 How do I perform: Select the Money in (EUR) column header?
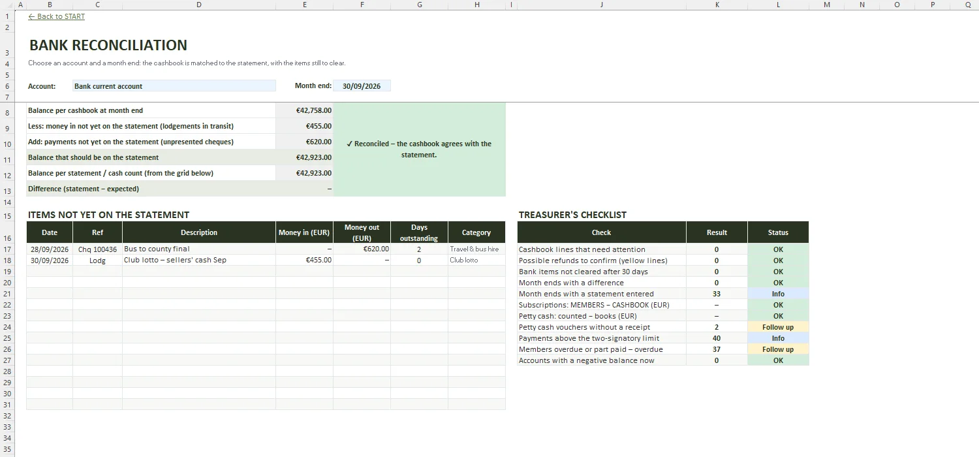[x=304, y=232]
